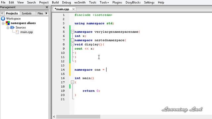This screenshot has width=212, height=119.
Task: Click line number 21 in the margin
Action: [63, 99]
